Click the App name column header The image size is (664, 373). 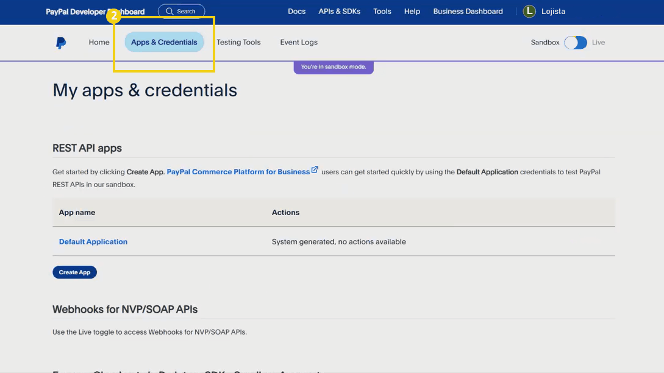(77, 213)
